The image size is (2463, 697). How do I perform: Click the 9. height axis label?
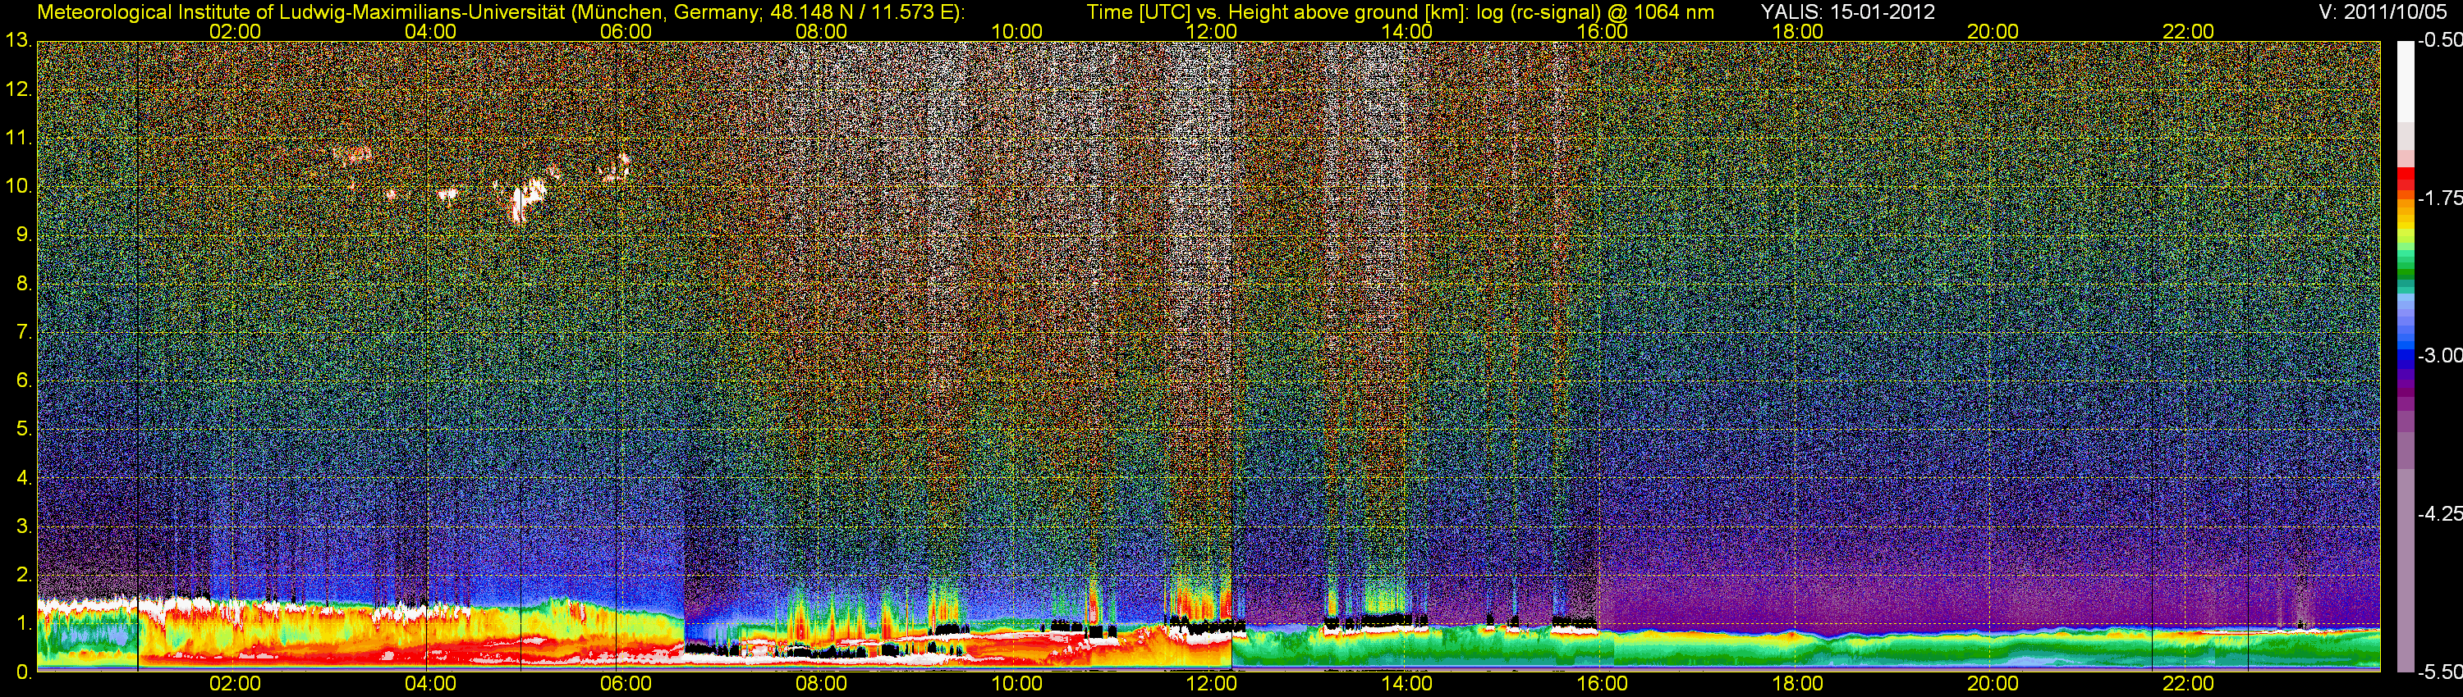pyautogui.click(x=23, y=235)
